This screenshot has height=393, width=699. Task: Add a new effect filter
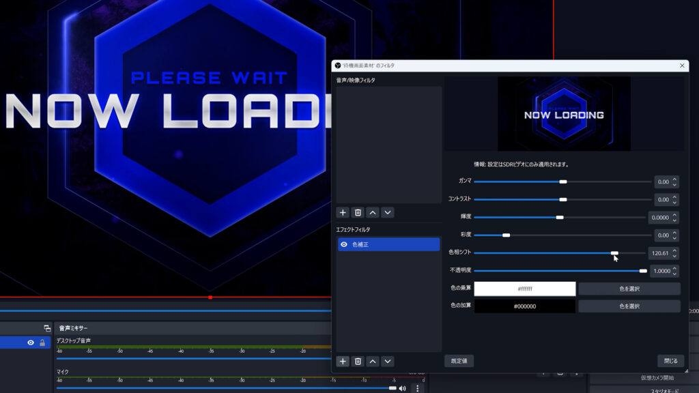coord(343,361)
